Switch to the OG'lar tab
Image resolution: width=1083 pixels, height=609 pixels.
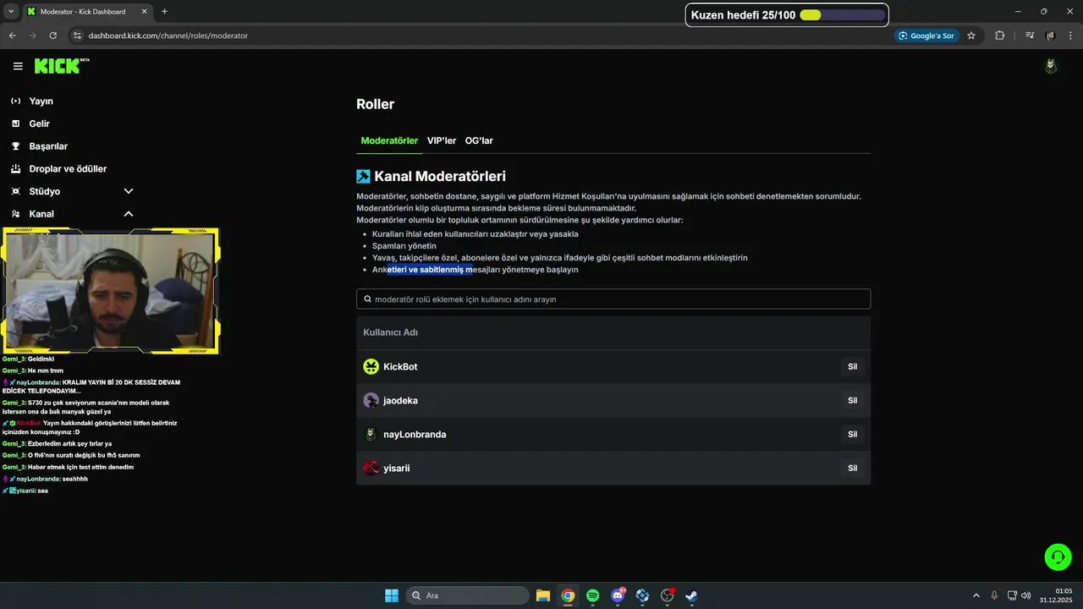[479, 140]
